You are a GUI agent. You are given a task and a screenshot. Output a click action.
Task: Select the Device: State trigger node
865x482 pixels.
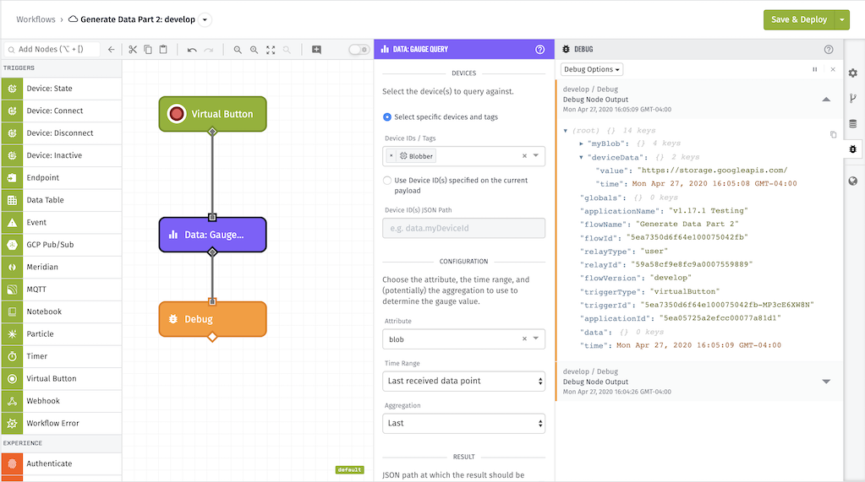(61, 89)
